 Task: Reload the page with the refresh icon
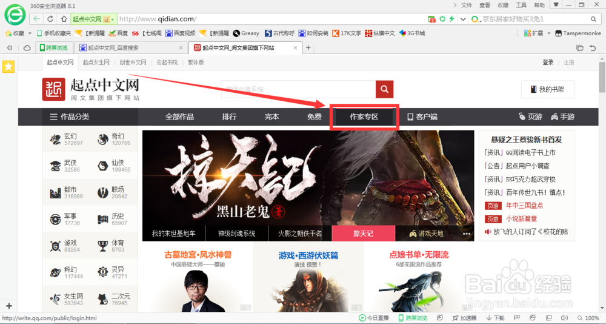pos(50,19)
